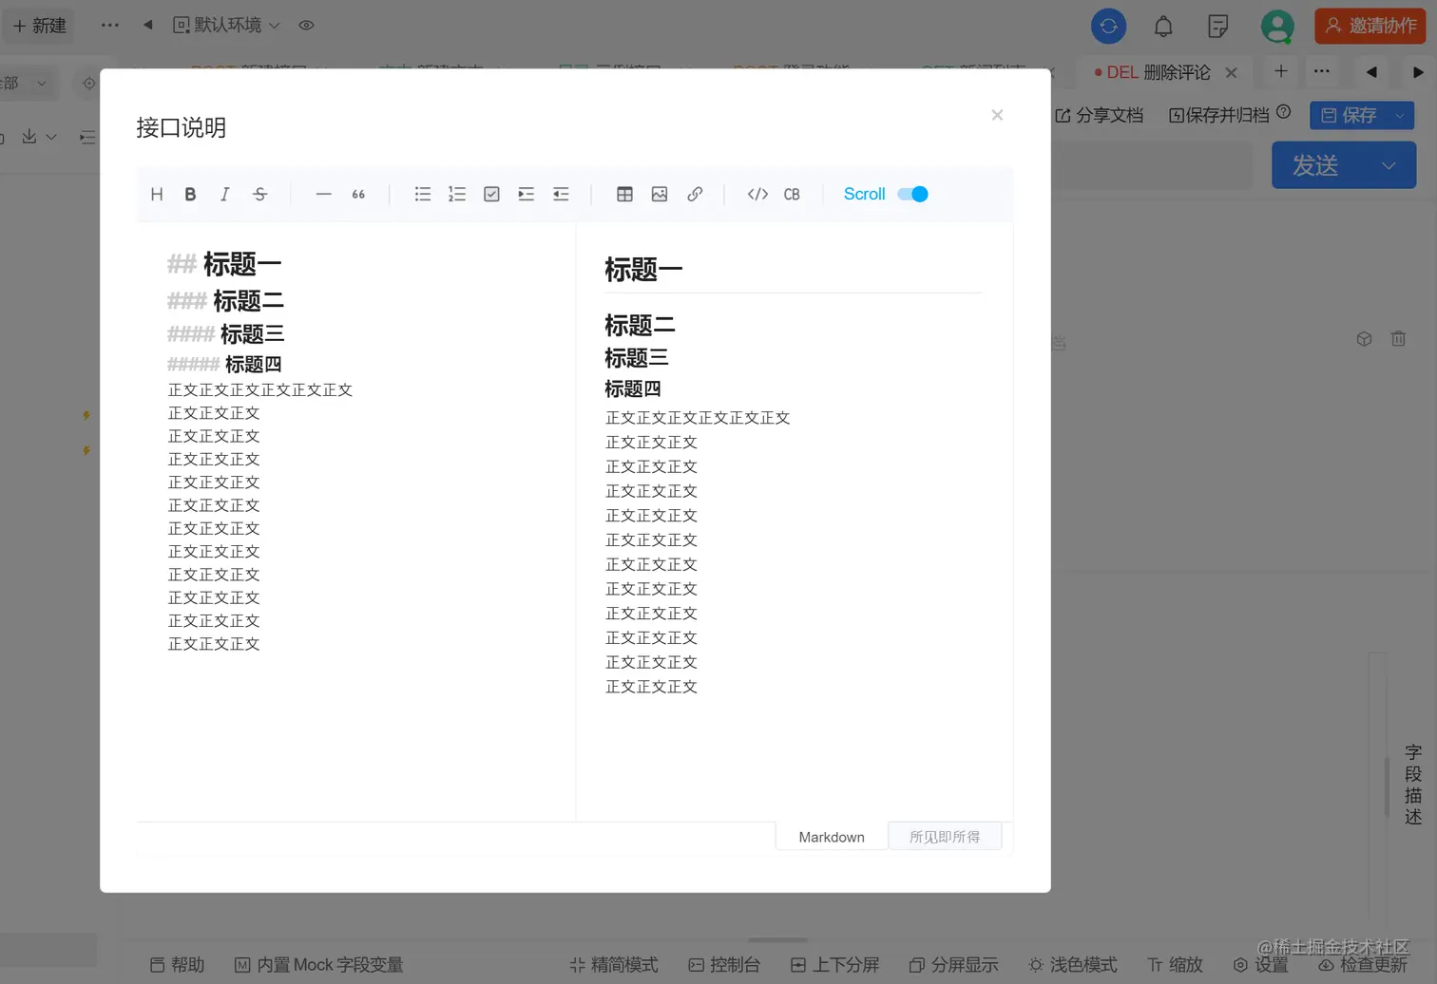Click the eye icon to preview environment
Viewport: 1437px width, 984px height.
coord(306,26)
